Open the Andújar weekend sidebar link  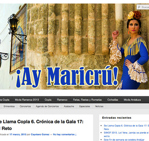pyautogui.click(x=124, y=140)
